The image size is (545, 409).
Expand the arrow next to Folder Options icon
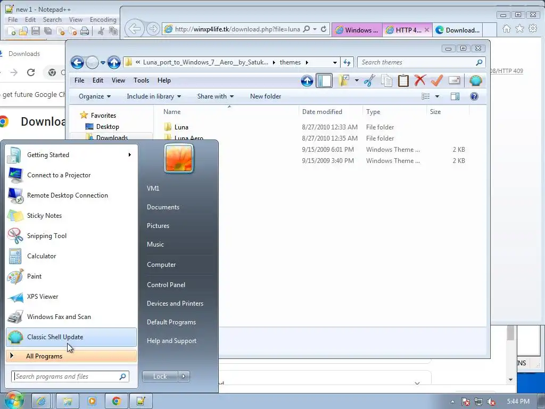click(357, 81)
